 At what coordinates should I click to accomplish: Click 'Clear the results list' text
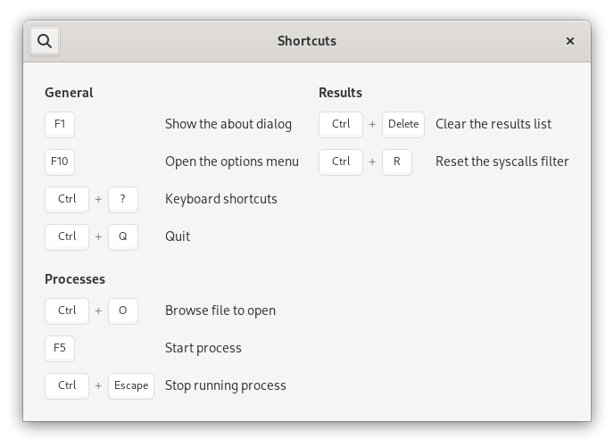(494, 124)
